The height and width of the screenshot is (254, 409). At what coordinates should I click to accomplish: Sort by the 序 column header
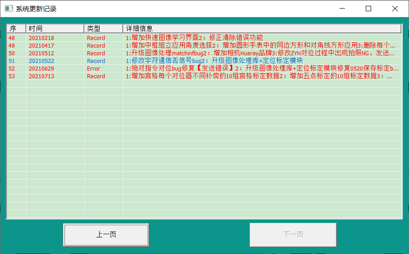click(x=16, y=29)
